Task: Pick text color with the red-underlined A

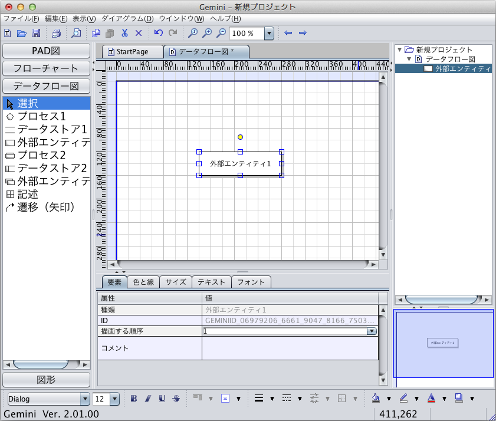Action: tap(431, 398)
